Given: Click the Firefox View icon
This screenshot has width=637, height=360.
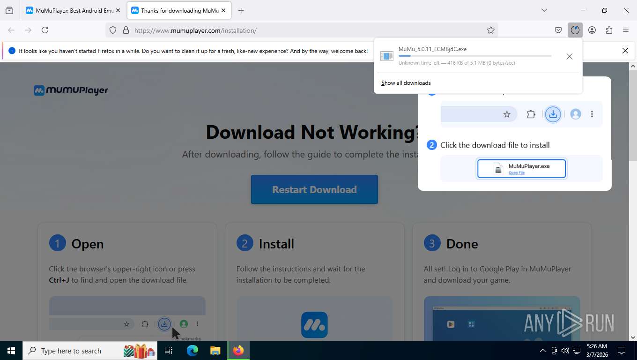Looking at the screenshot, I should click(9, 10).
